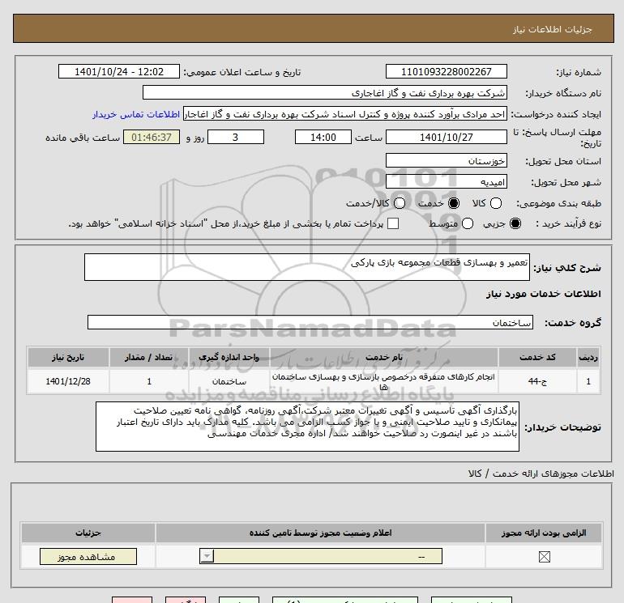
Task: Click the countdown timer 01:46:37
Action: tap(152, 137)
